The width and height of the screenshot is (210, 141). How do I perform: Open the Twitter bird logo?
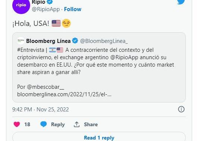point(181,2)
